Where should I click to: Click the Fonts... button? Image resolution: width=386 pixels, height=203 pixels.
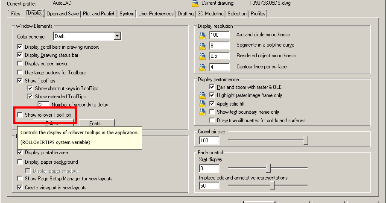(x=97, y=123)
